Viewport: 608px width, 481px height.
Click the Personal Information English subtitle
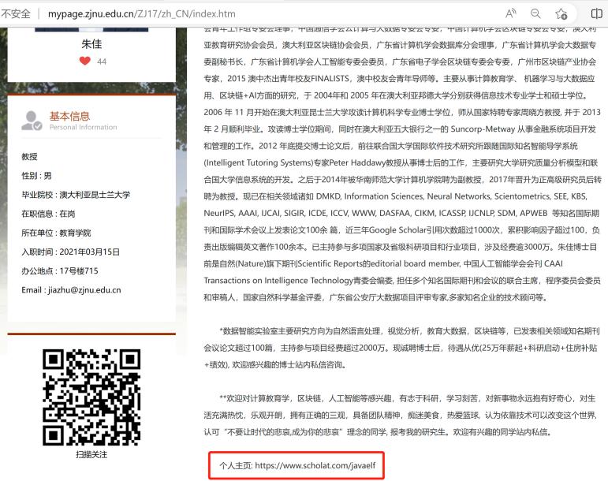[84, 127]
